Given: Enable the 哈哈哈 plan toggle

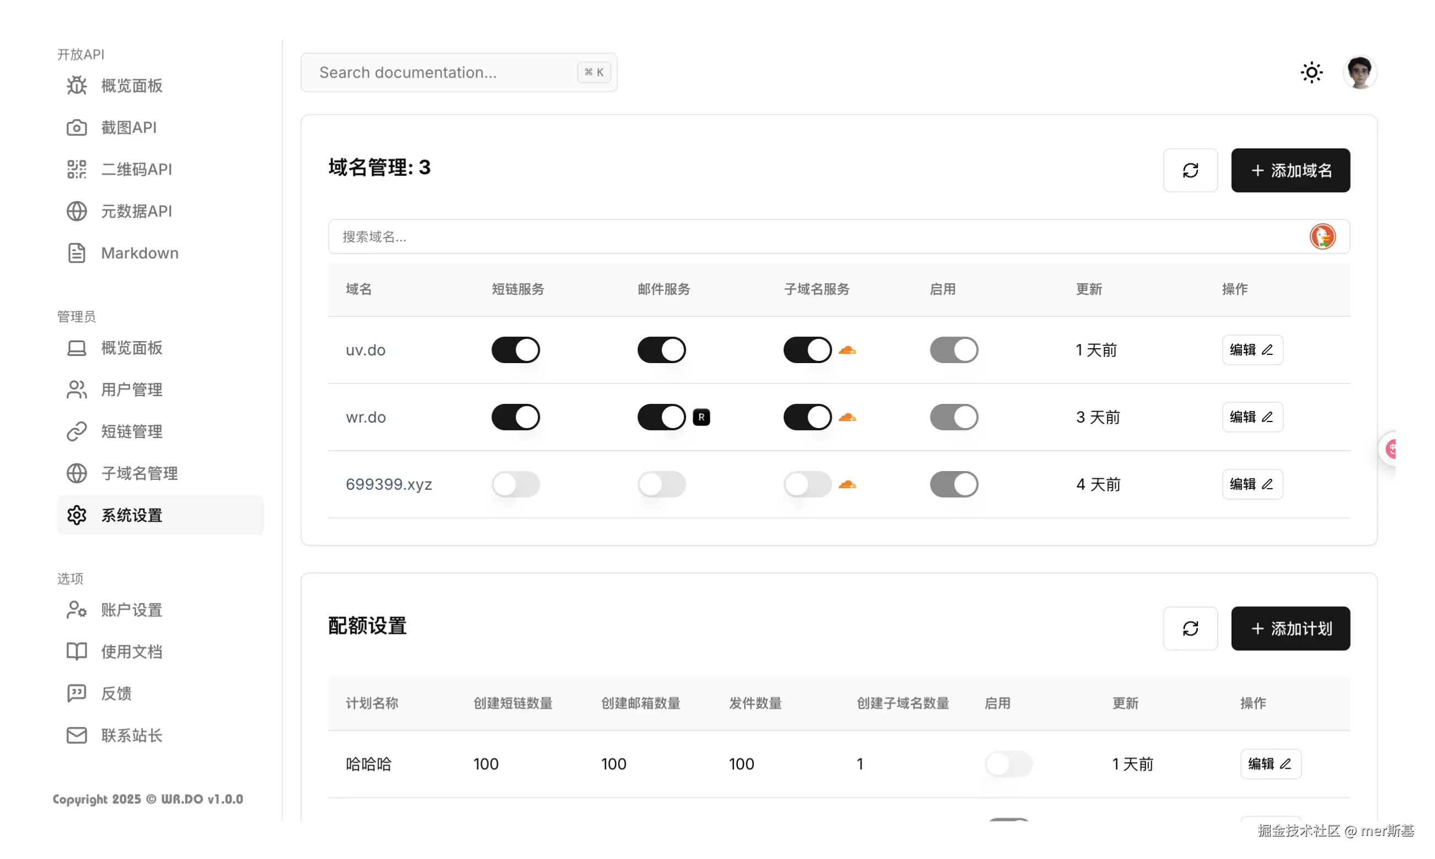Looking at the screenshot, I should pyautogui.click(x=1008, y=764).
